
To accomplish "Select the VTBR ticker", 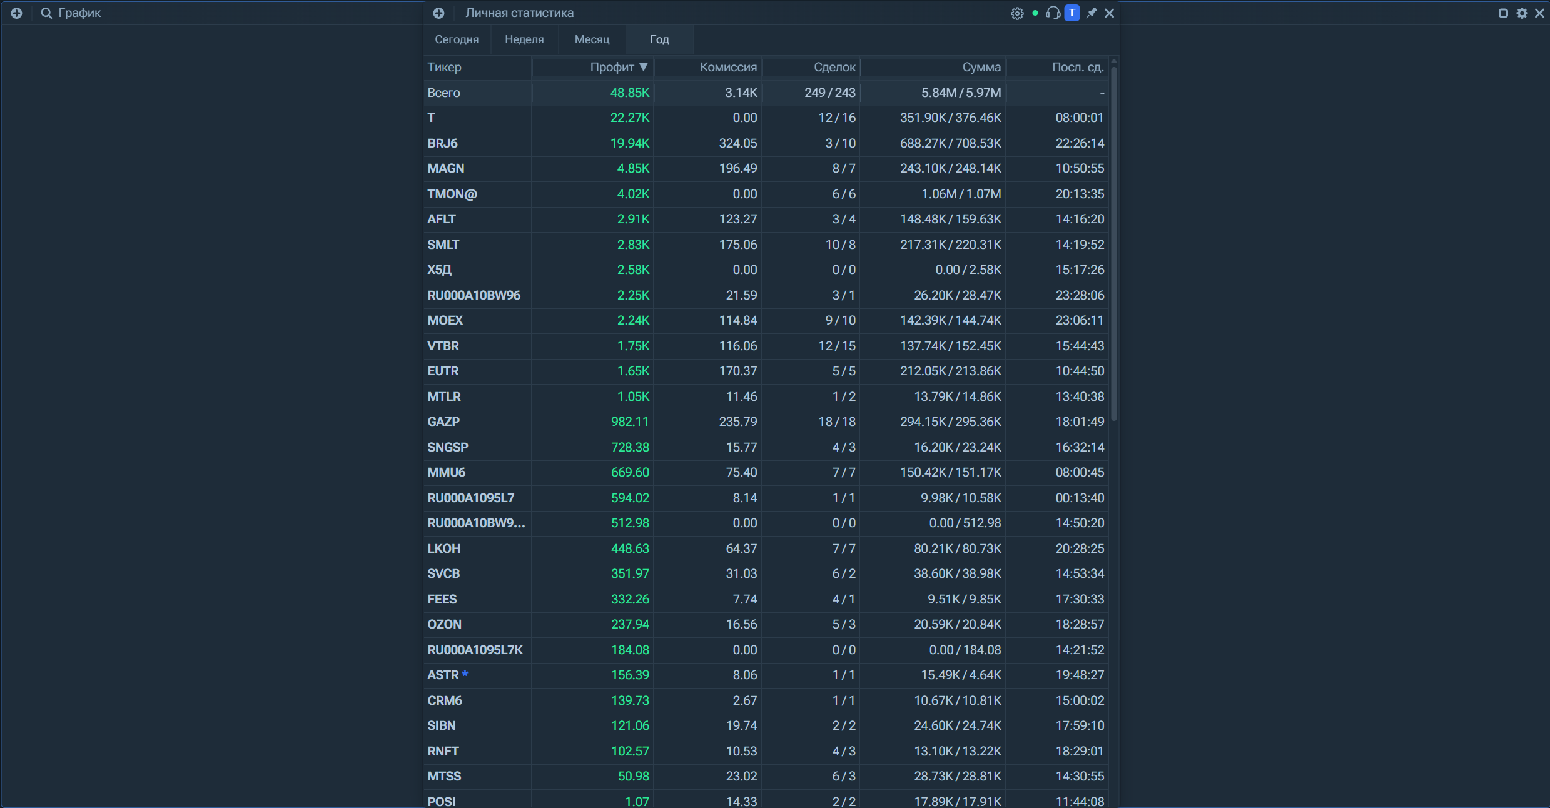I will click(x=443, y=346).
